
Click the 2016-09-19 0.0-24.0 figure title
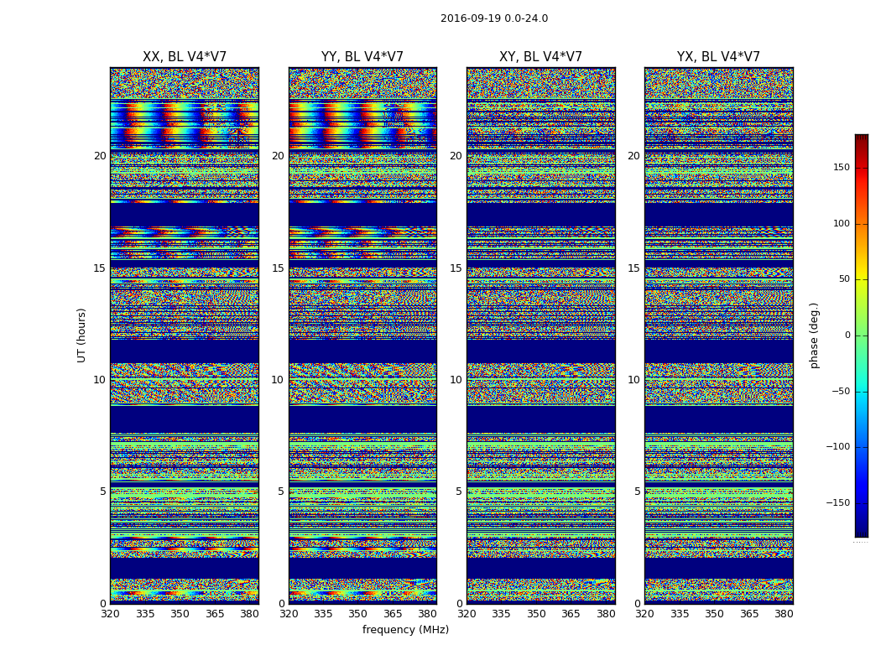(x=494, y=18)
